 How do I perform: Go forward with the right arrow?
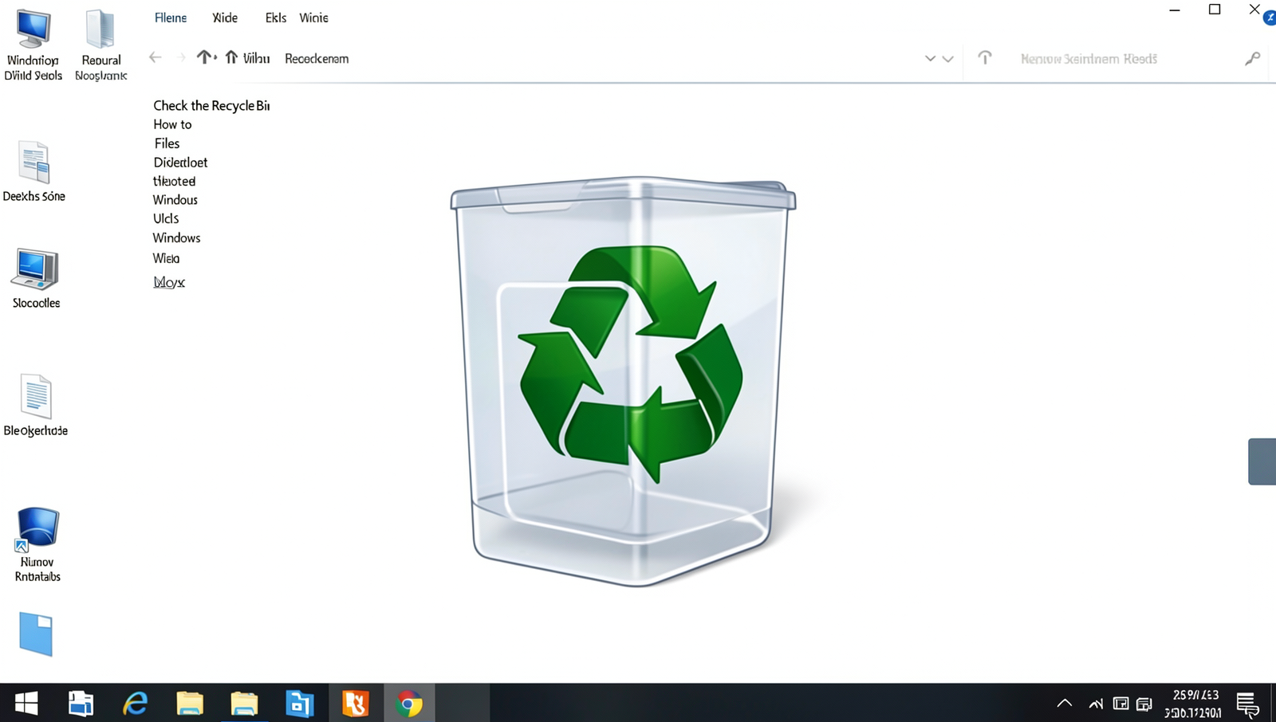point(181,57)
